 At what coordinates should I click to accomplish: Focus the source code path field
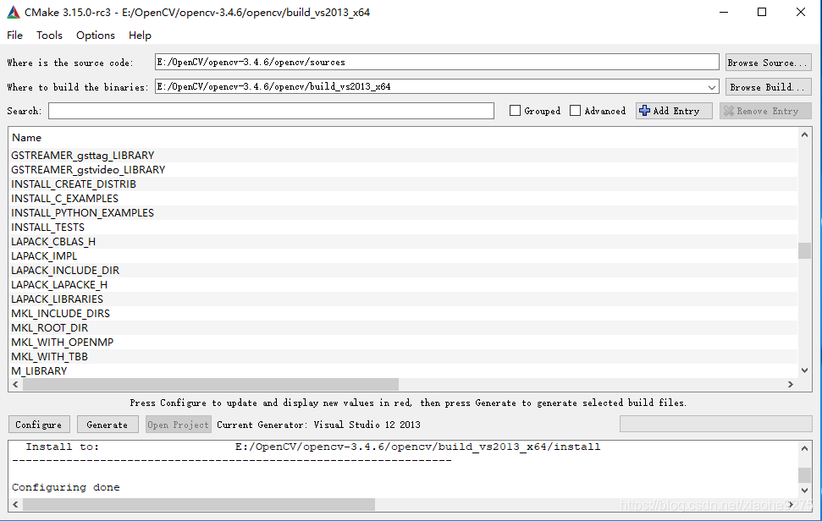click(437, 62)
